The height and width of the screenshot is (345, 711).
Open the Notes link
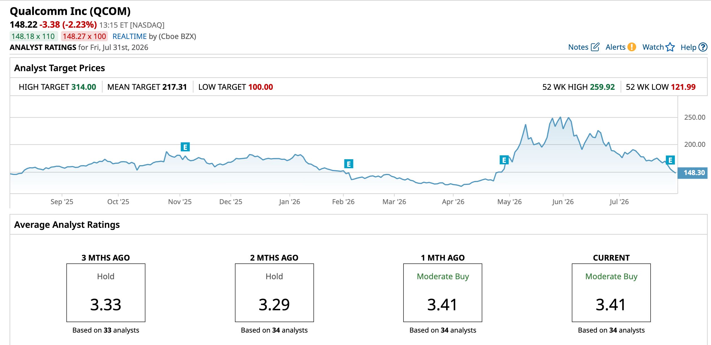[x=578, y=47]
